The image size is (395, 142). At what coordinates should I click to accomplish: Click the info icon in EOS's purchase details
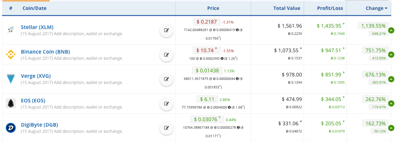pyautogui.click(x=229, y=107)
